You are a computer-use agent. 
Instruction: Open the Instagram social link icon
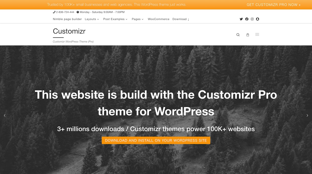[252, 19]
